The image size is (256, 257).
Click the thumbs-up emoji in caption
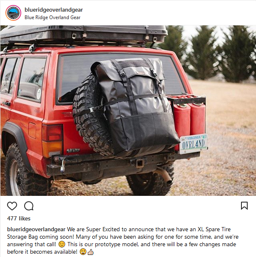coord(91,252)
